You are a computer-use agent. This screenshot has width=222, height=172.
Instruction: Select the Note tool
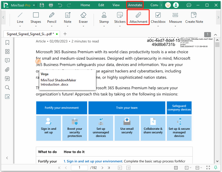[x=68, y=18]
